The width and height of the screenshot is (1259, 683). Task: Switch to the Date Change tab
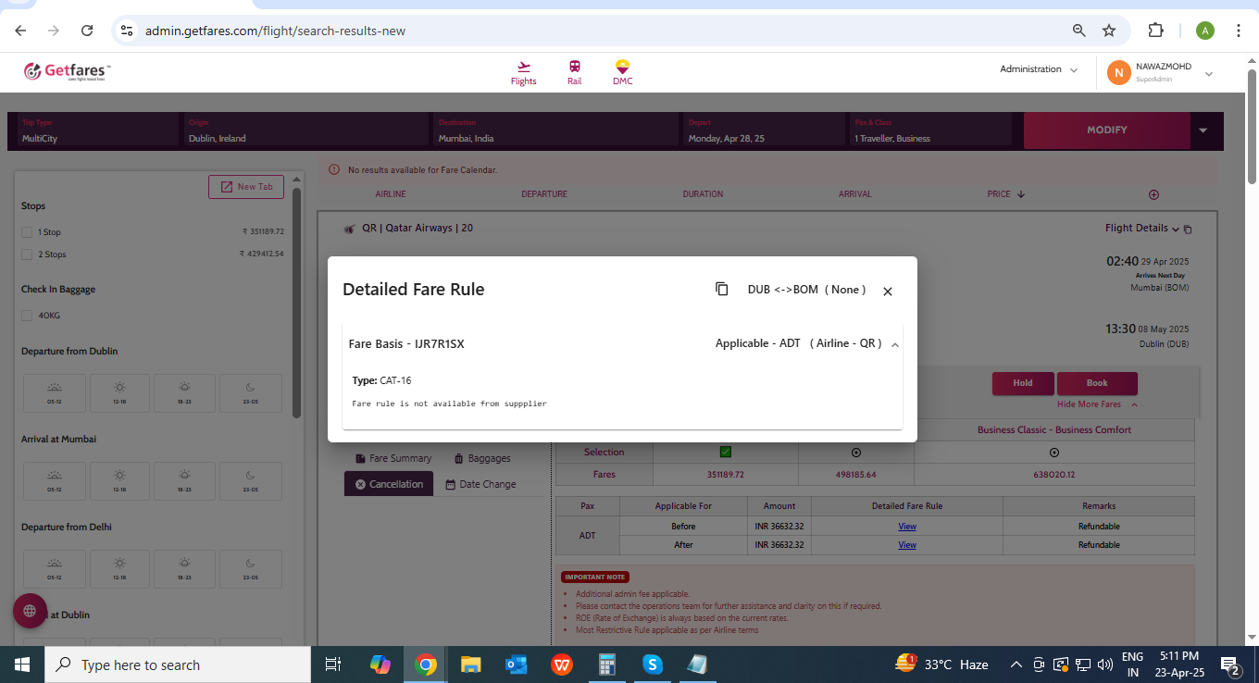tap(480, 484)
